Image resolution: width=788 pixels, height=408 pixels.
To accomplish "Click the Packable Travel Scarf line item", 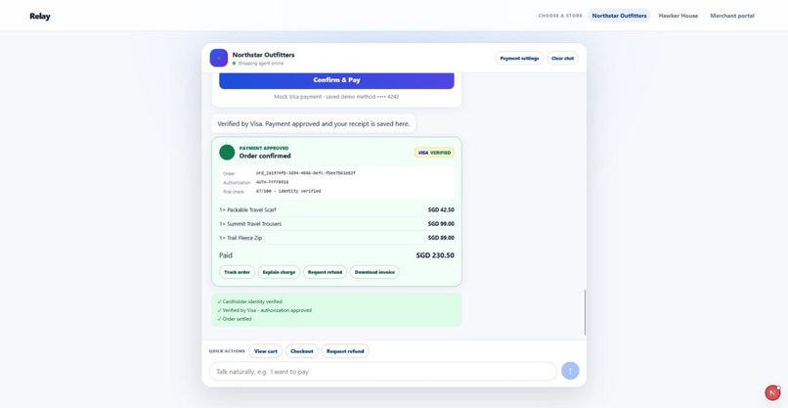I will click(336, 209).
